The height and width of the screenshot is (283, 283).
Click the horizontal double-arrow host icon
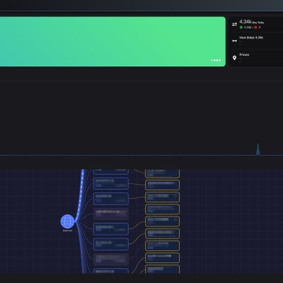pos(234,41)
